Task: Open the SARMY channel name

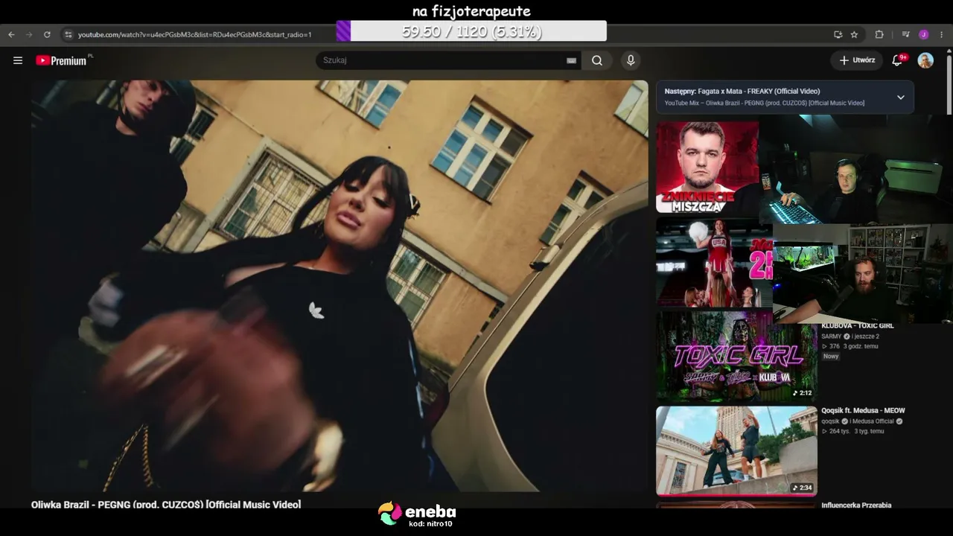Action: click(831, 336)
